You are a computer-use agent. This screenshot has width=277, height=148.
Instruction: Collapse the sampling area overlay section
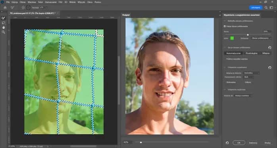tap(225, 21)
